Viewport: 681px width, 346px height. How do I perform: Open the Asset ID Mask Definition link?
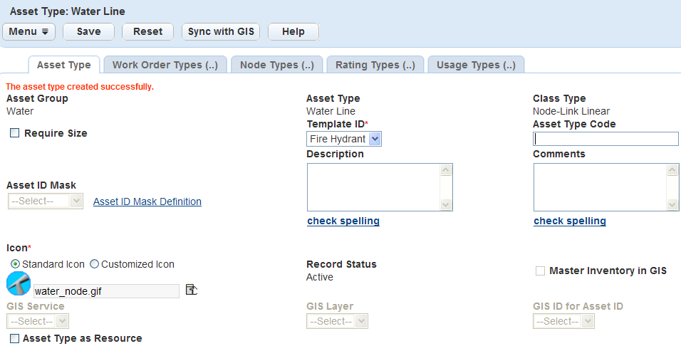click(147, 201)
